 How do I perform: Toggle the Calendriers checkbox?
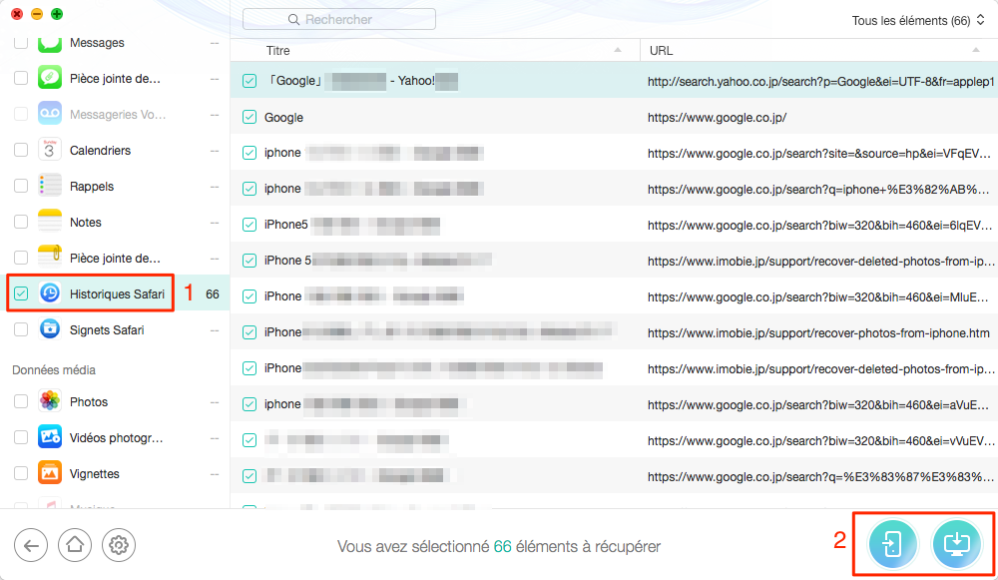[21, 151]
